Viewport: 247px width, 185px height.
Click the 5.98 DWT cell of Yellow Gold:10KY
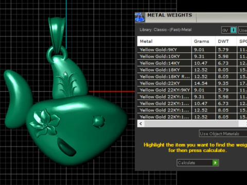click(x=226, y=57)
